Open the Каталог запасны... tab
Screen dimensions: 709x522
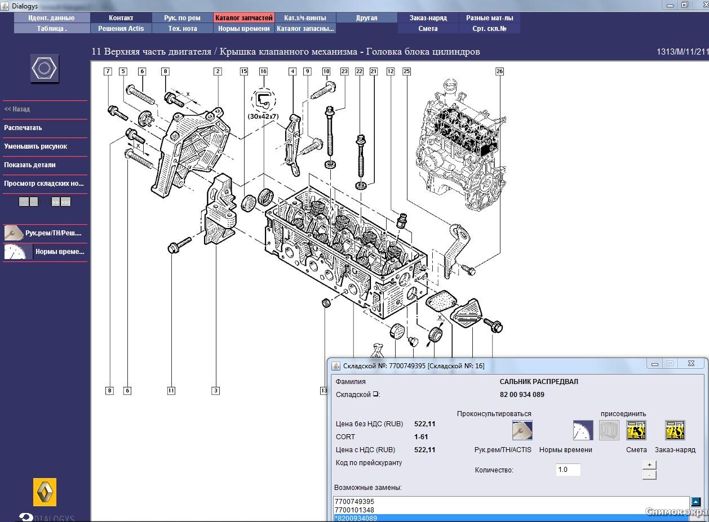coord(305,29)
